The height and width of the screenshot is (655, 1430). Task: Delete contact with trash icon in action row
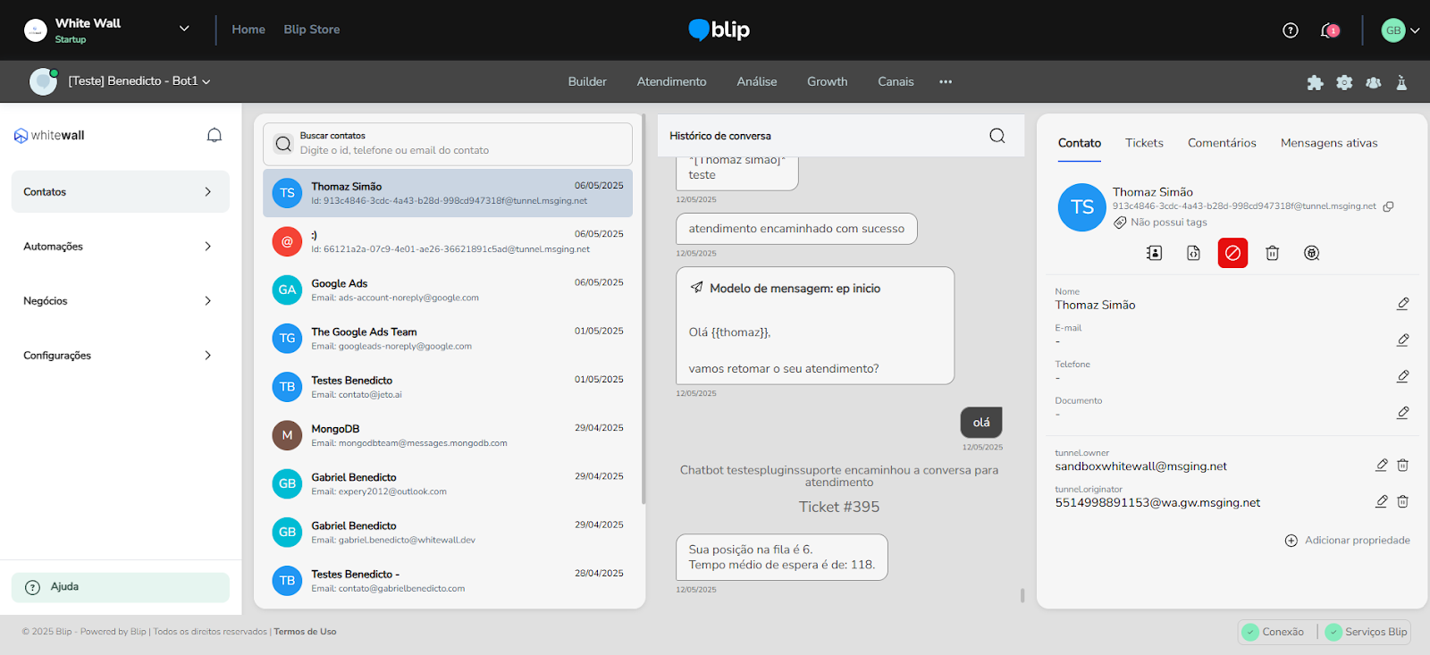coord(1272,253)
